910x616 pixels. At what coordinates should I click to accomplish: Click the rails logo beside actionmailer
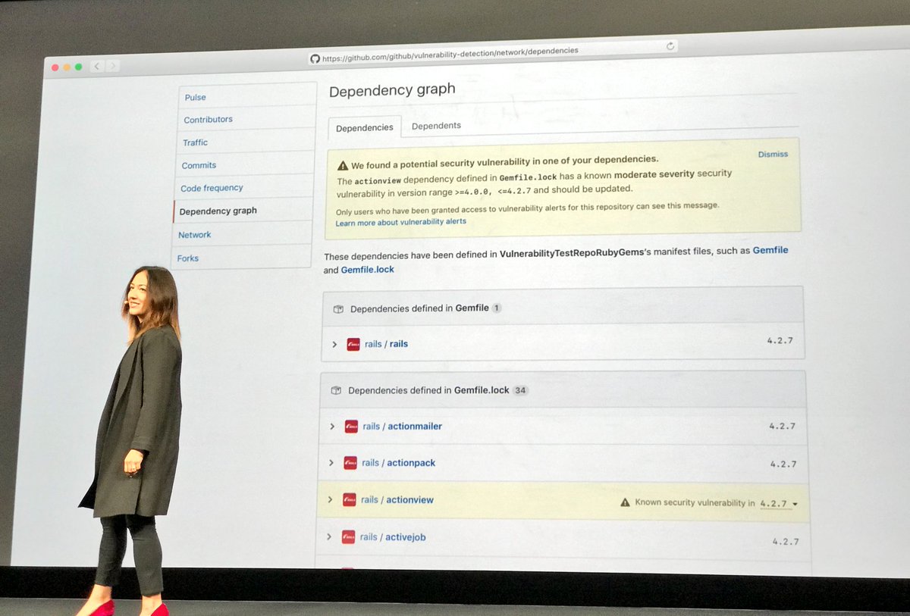coord(351,426)
